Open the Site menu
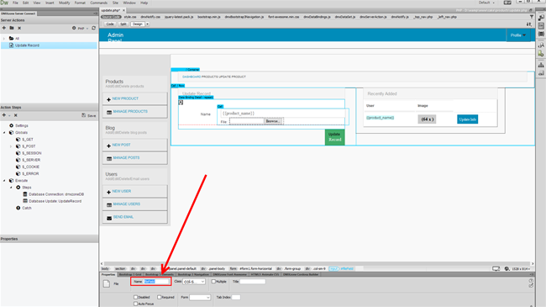Image resolution: width=546 pixels, height=307 pixels. (x=115, y=3)
